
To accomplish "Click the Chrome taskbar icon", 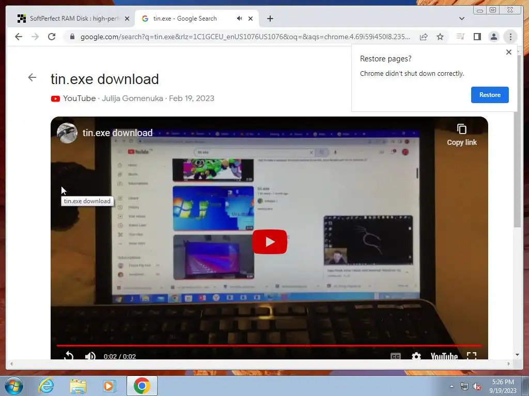I will coord(142,386).
